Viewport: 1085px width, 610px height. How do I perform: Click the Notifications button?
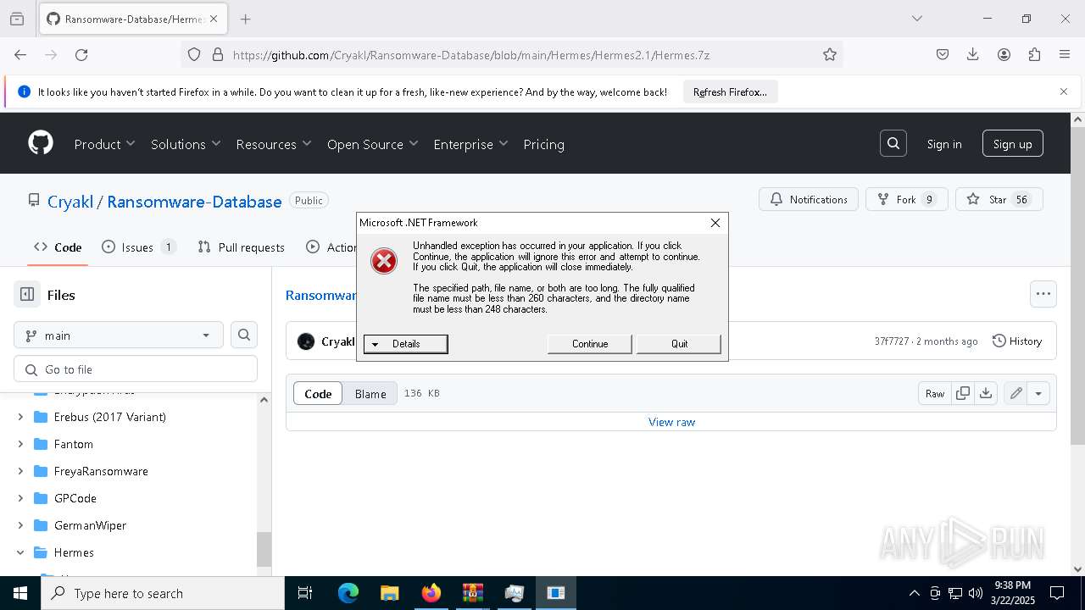809,199
